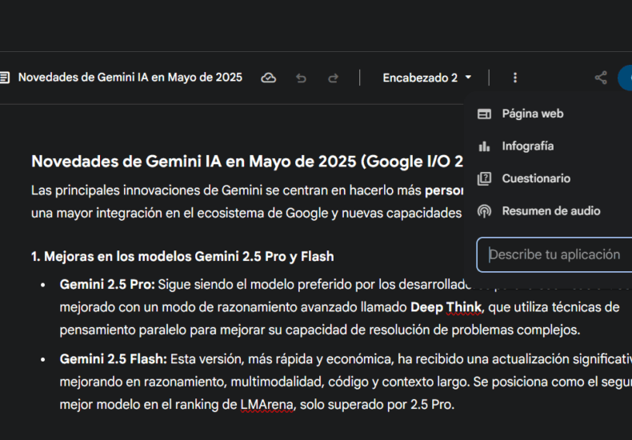Click the Resumen de audio broadcast icon
The width and height of the screenshot is (632, 440).
click(x=484, y=211)
